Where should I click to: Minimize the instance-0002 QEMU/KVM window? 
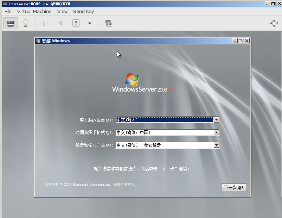[267, 4]
